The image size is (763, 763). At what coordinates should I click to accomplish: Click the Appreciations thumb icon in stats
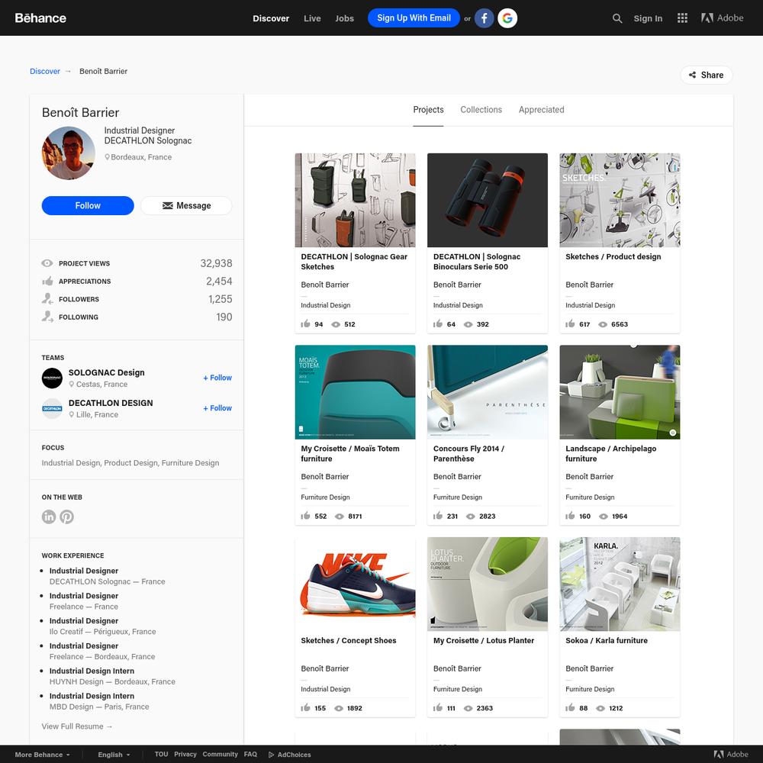click(47, 282)
